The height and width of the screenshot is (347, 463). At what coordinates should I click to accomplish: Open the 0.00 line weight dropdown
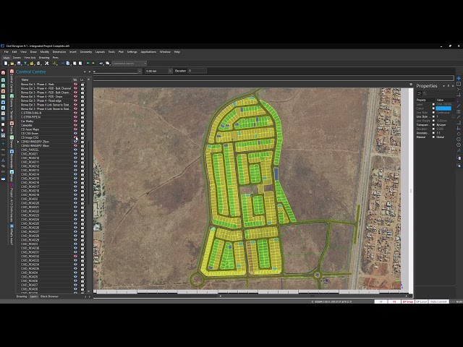click(170, 71)
